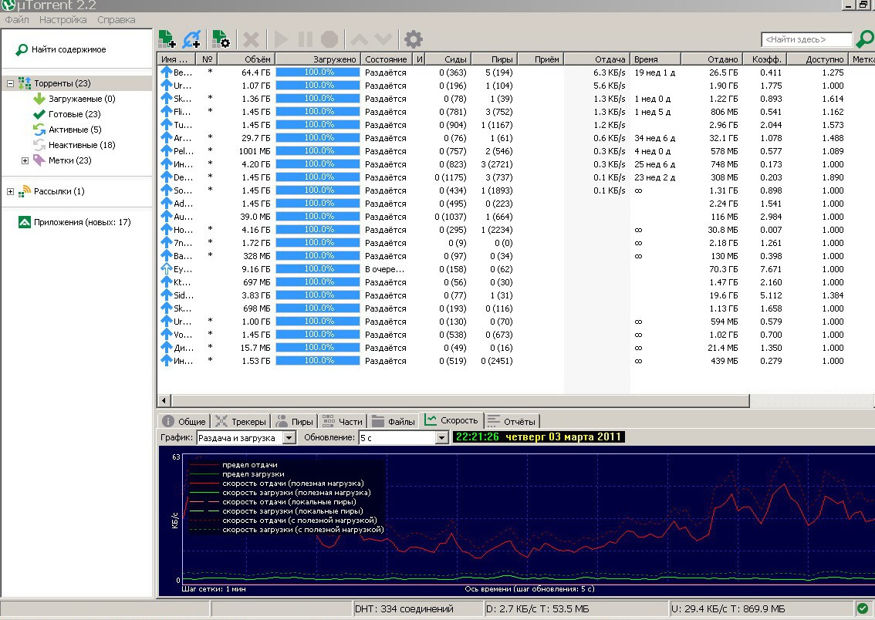The width and height of the screenshot is (875, 620).
Task: Click seeding arrow icon of 7n… torrent
Action: coord(167,243)
